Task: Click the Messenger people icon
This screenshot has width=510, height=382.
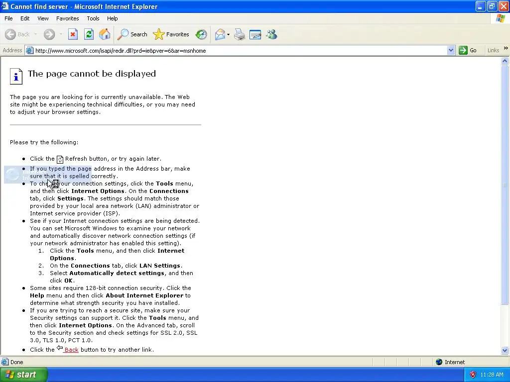Action: [x=271, y=34]
